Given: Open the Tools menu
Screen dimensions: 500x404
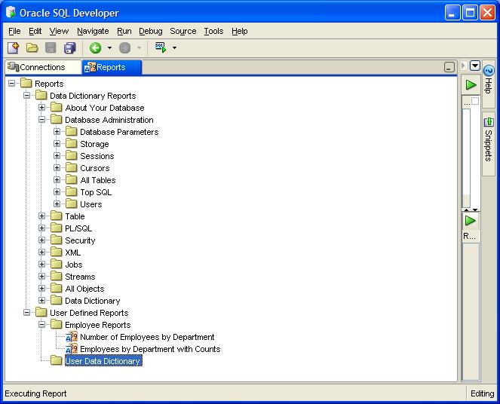Looking at the screenshot, I should pyautogui.click(x=213, y=31).
